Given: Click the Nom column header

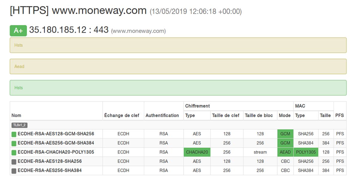Looking at the screenshot, I should click(x=16, y=116).
